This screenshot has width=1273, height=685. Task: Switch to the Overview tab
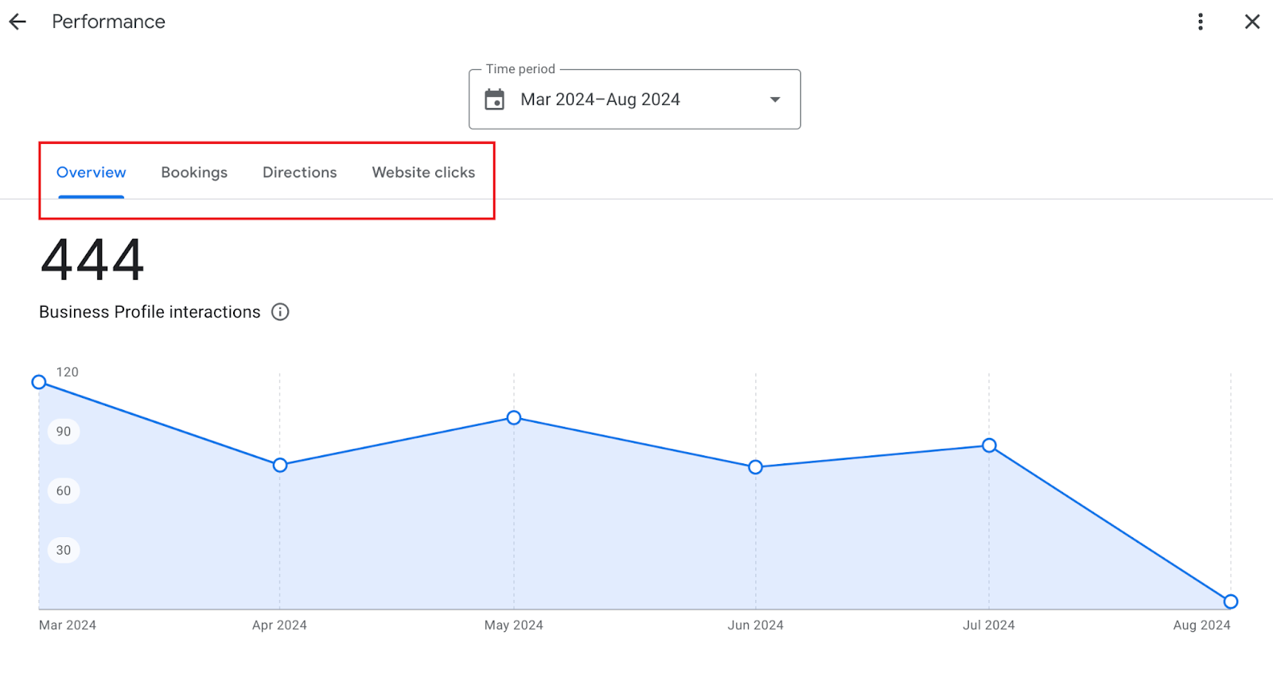click(91, 172)
